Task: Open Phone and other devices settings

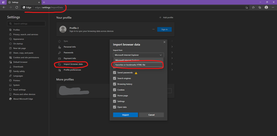Action: [24, 94]
